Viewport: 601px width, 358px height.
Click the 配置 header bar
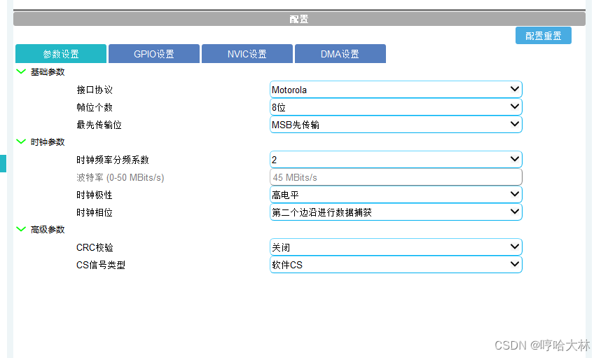click(x=299, y=19)
